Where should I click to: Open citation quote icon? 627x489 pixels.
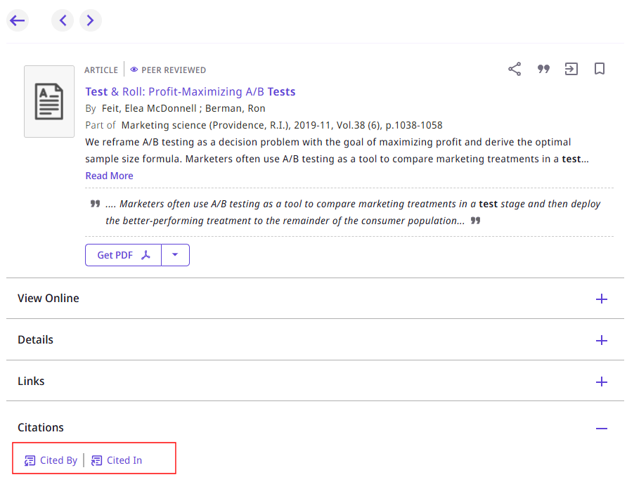543,69
